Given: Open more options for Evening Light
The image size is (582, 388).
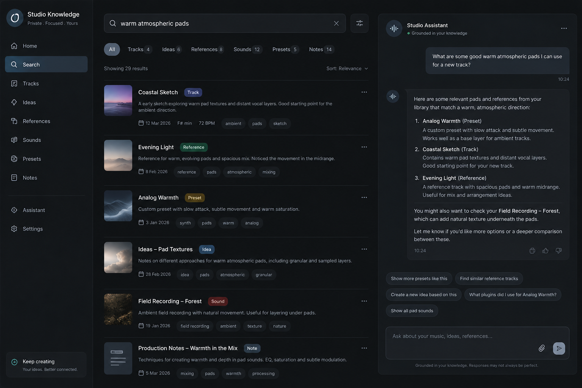Looking at the screenshot, I should [364, 147].
